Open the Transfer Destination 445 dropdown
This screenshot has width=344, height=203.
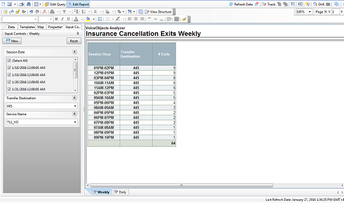pos(41,106)
